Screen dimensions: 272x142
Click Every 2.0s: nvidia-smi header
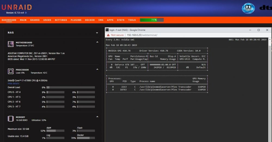tap(120, 39)
